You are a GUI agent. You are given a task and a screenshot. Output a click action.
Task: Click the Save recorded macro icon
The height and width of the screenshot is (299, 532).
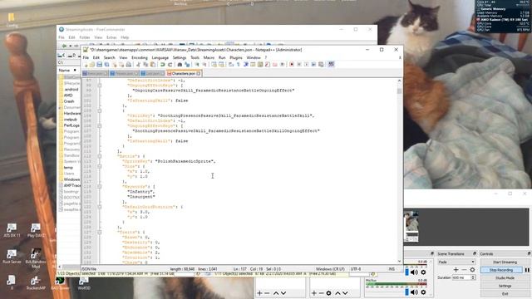321,65
